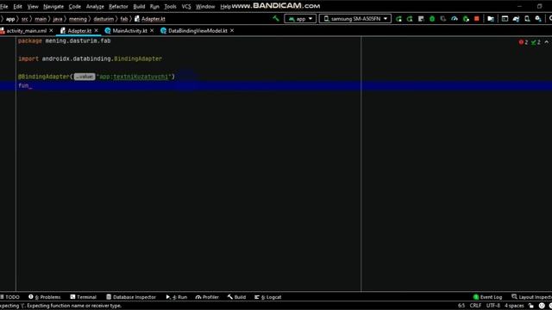Click the Rerun app icon
The image size is (552, 310).
pyautogui.click(x=398, y=19)
